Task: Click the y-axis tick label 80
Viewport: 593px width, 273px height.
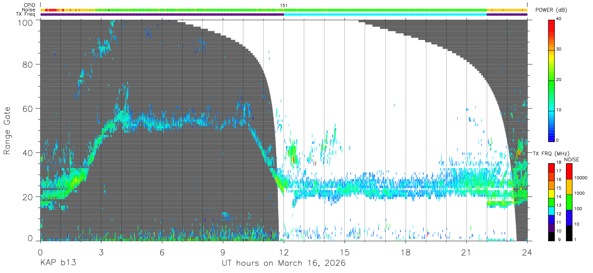Action: point(28,65)
